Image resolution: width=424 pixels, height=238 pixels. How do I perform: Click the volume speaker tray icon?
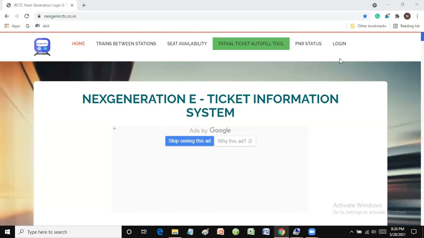coord(374,232)
